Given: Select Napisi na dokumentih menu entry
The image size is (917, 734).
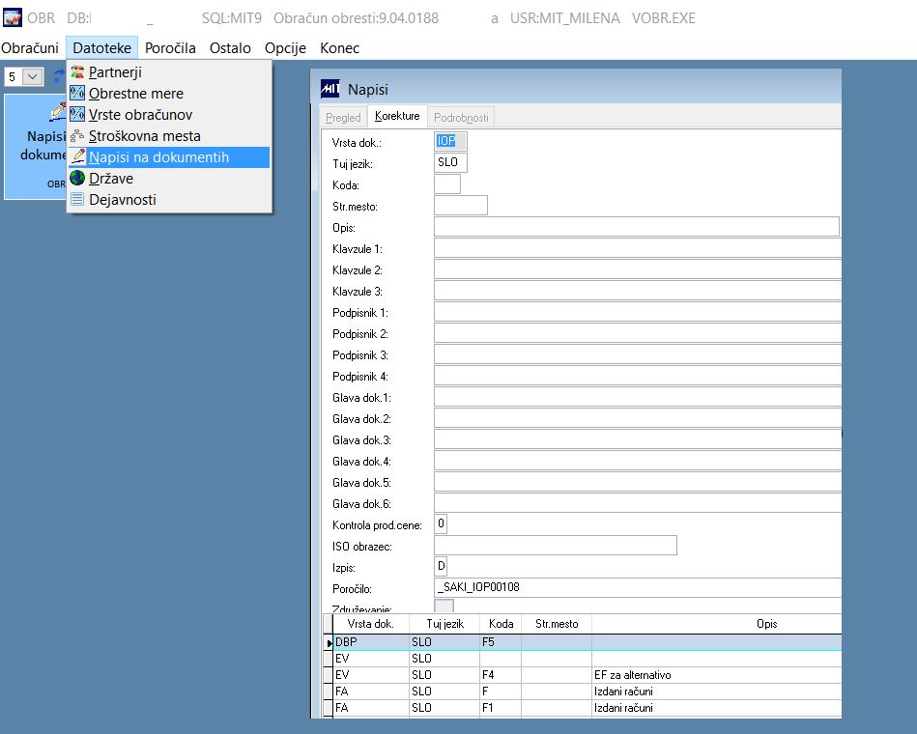Looking at the screenshot, I should (169, 157).
